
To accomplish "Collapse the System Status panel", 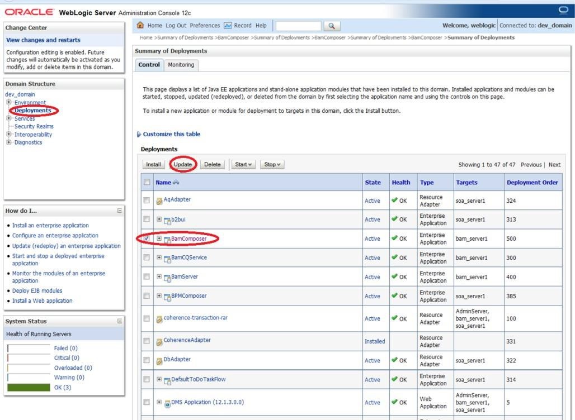I will click(x=119, y=321).
